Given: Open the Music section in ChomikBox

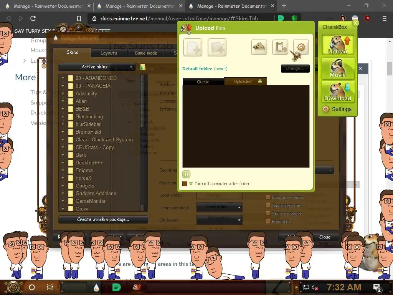Looking at the screenshot, I should [x=338, y=68].
